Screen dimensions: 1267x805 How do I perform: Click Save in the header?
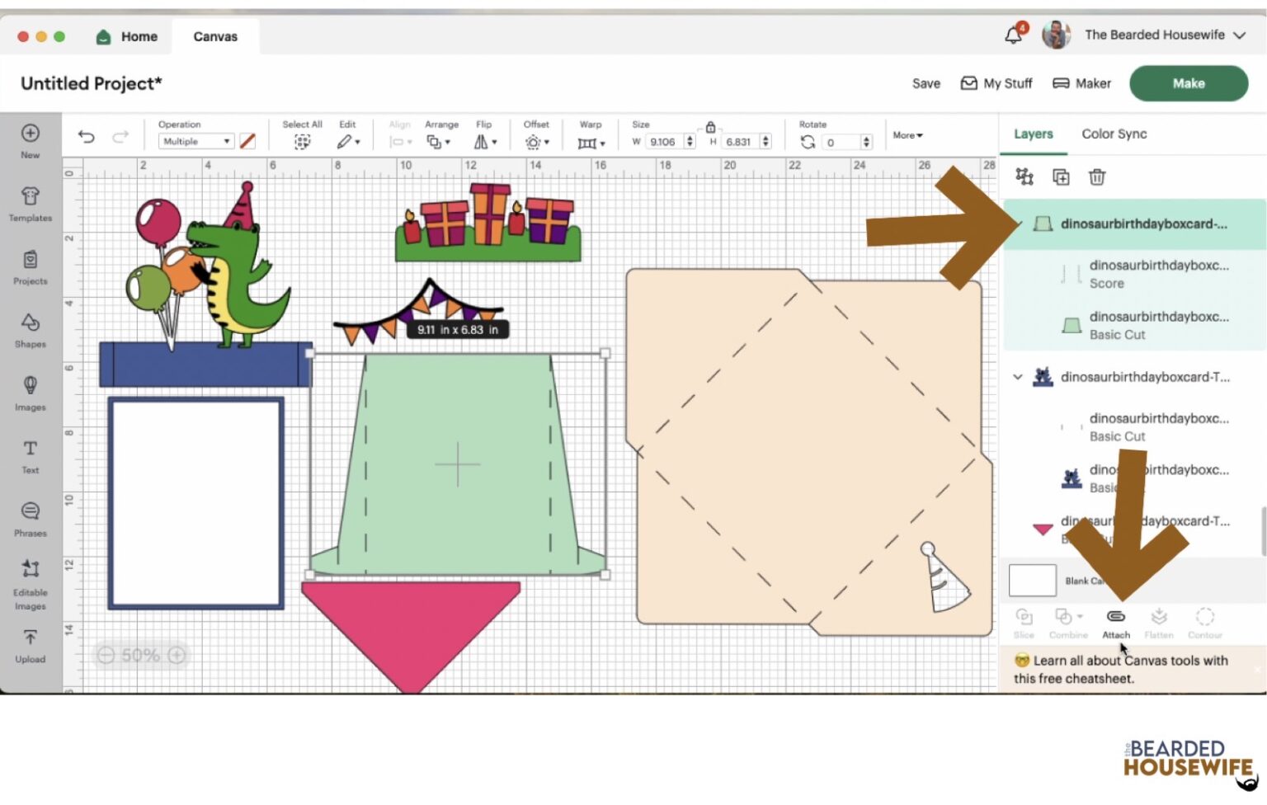[x=926, y=83]
